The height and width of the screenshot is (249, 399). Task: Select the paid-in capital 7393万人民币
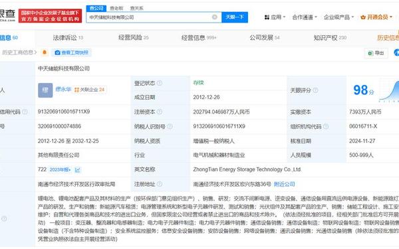[365, 112]
